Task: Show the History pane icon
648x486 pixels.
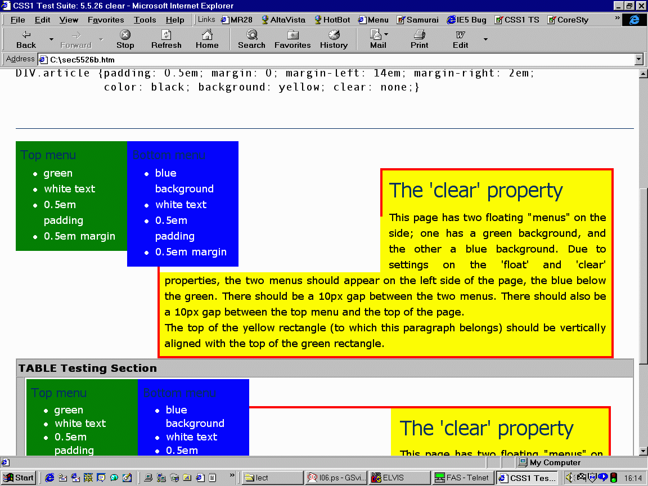Action: click(x=334, y=35)
